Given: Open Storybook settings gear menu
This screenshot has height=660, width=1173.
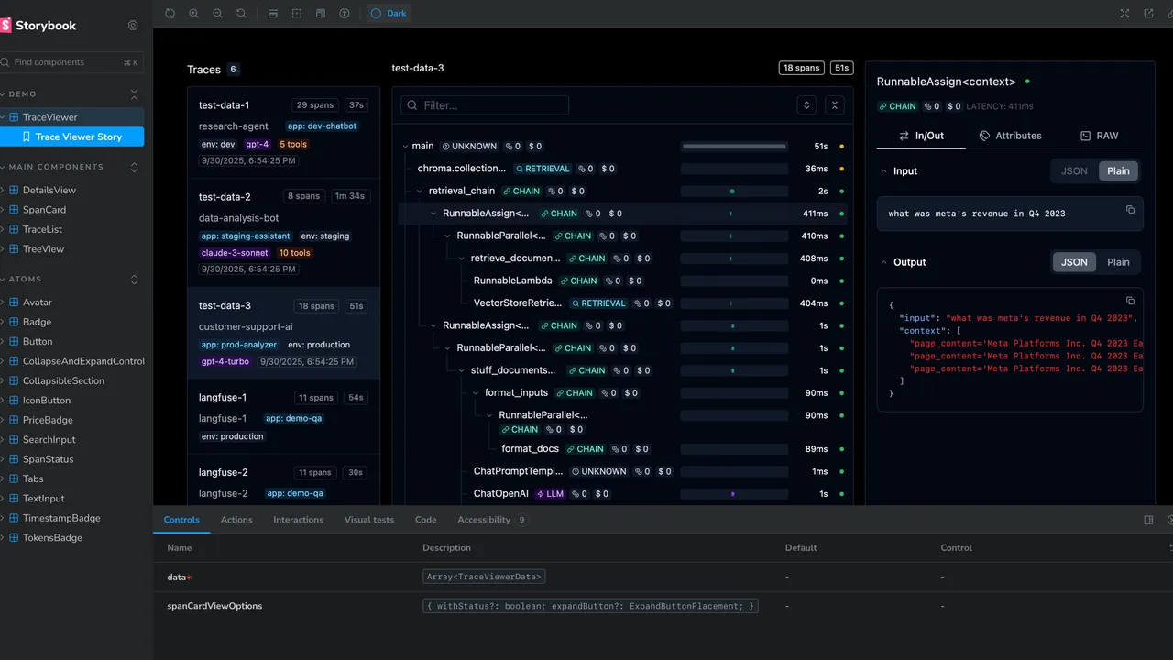Looking at the screenshot, I should (133, 26).
